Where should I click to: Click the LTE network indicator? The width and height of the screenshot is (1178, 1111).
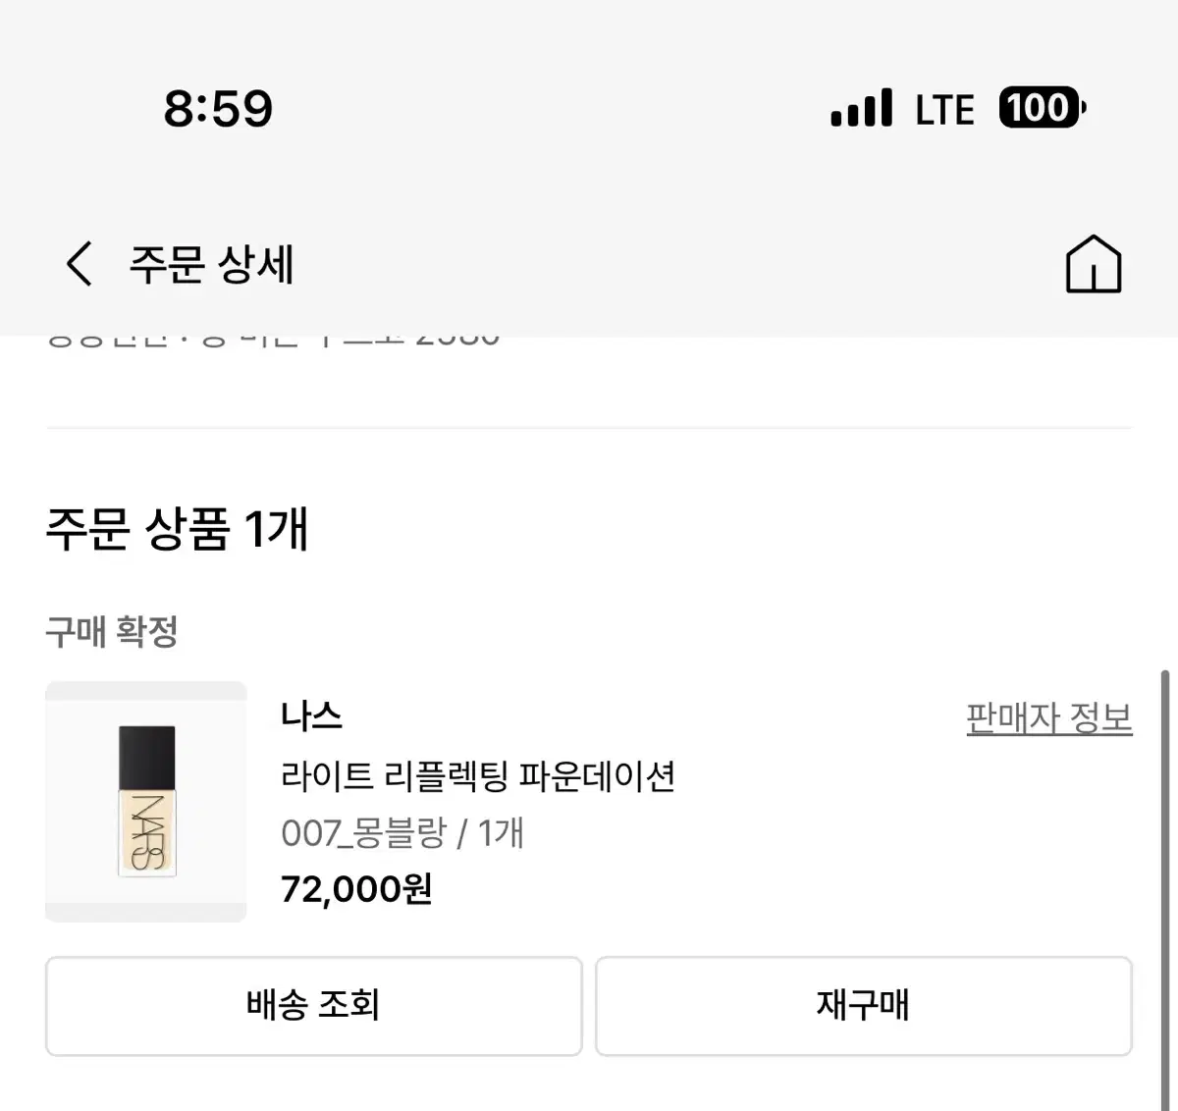[943, 109]
